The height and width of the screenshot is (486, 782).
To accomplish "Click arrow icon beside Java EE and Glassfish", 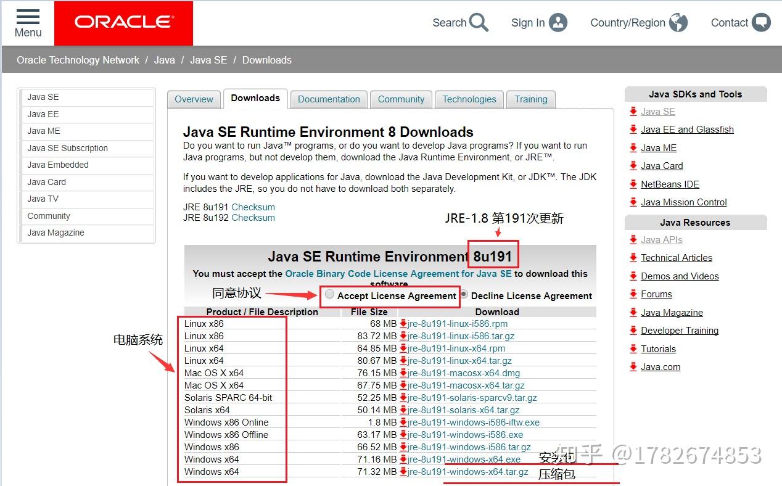I will coord(633,130).
